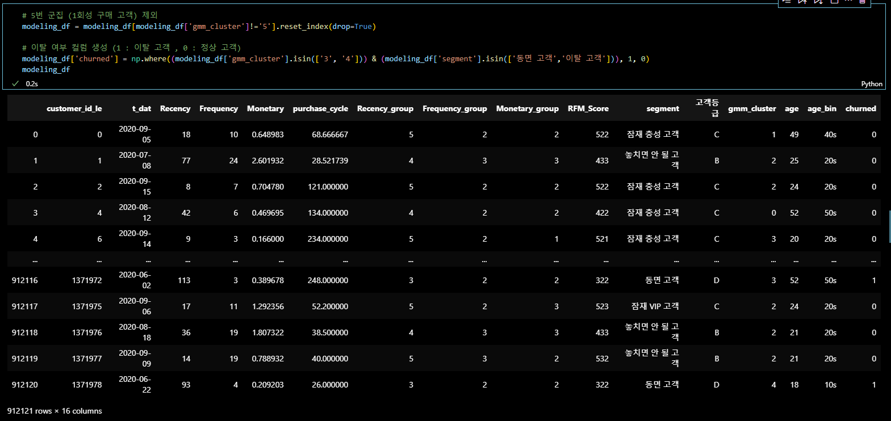891x421 pixels.
Task: Click the customer id 1371978
Action: click(87, 385)
